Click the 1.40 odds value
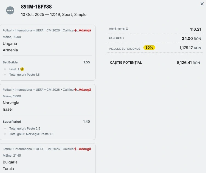This screenshot has width=206, height=173. coord(87,122)
